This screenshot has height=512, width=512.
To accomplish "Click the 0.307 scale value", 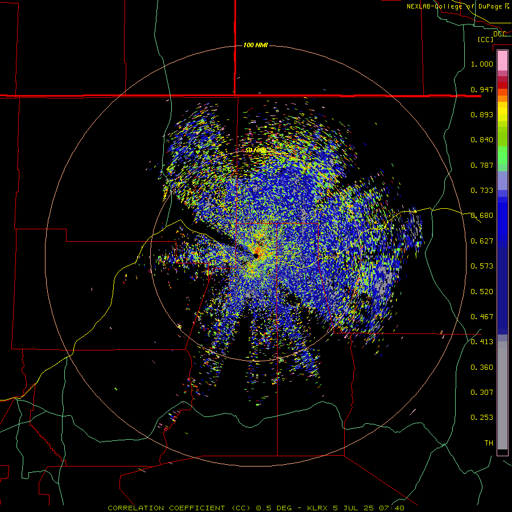I will [482, 393].
